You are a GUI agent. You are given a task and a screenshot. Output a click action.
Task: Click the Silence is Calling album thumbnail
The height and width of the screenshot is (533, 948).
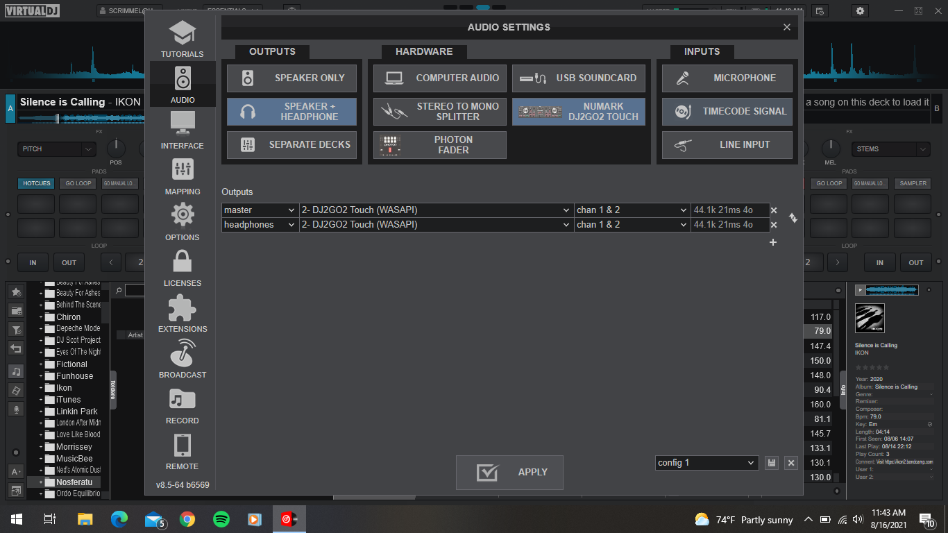(870, 318)
